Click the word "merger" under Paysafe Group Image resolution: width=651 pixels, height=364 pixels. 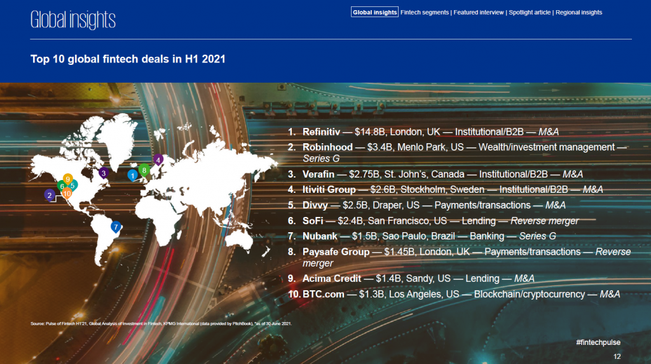pyautogui.click(x=318, y=263)
